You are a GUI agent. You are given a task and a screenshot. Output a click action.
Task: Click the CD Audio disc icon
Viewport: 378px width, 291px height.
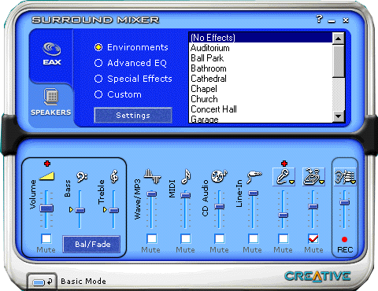pyautogui.click(x=220, y=176)
